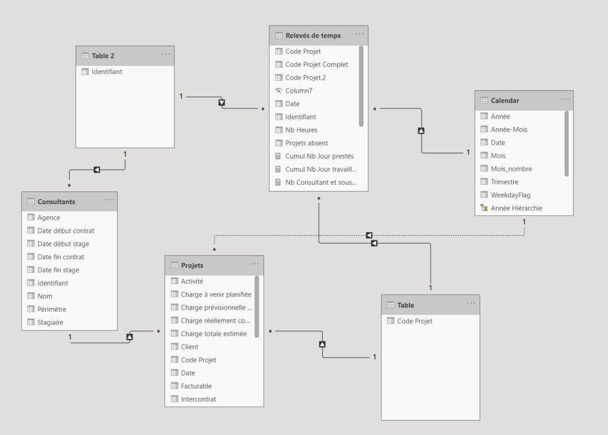Viewport: 608px width, 435px height.
Task: Select the filter arrow between Calendar and Relevés de temps
Action: (x=421, y=130)
